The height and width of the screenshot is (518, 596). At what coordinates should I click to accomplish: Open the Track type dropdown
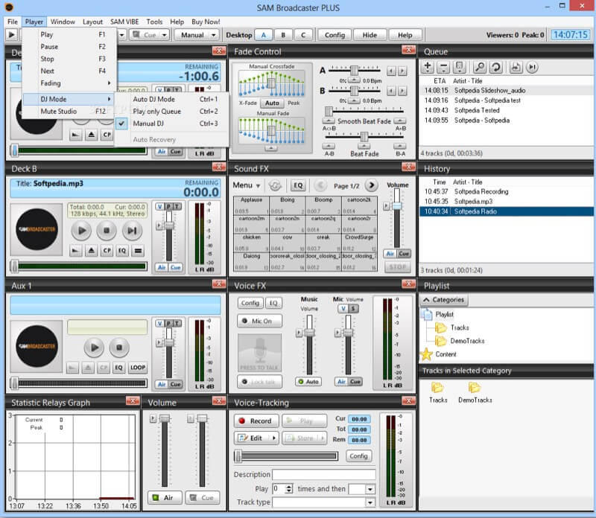point(370,502)
